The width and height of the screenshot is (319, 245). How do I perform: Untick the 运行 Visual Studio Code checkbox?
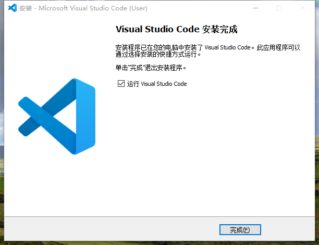121,83
